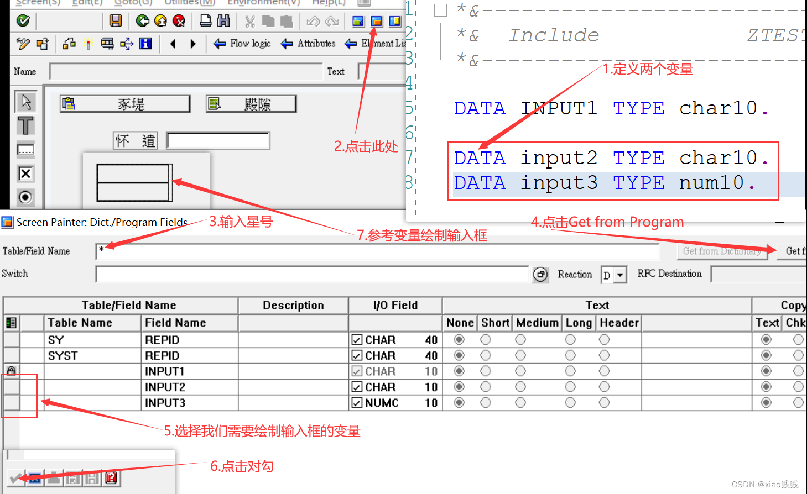Select the Input/Output field tool
Viewport: 807px width, 494px height.
[x=25, y=150]
